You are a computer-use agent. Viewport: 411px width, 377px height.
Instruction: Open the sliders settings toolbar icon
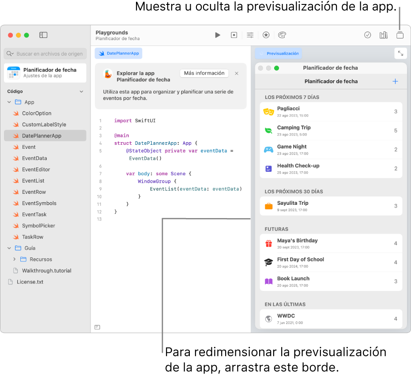[250, 35]
